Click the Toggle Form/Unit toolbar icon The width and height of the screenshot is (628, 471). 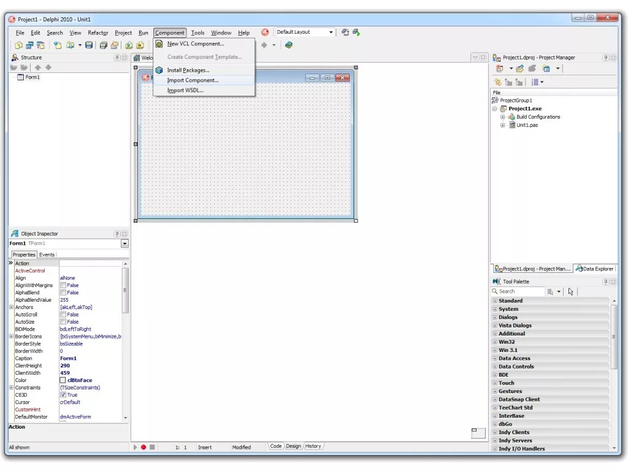click(40, 45)
